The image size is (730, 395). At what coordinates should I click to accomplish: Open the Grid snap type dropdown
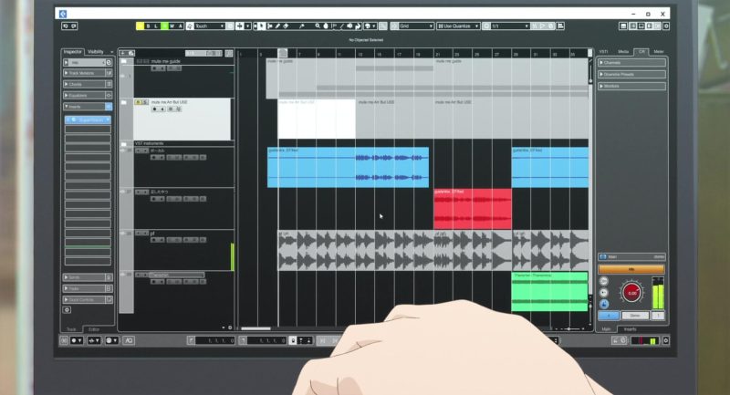(416, 26)
